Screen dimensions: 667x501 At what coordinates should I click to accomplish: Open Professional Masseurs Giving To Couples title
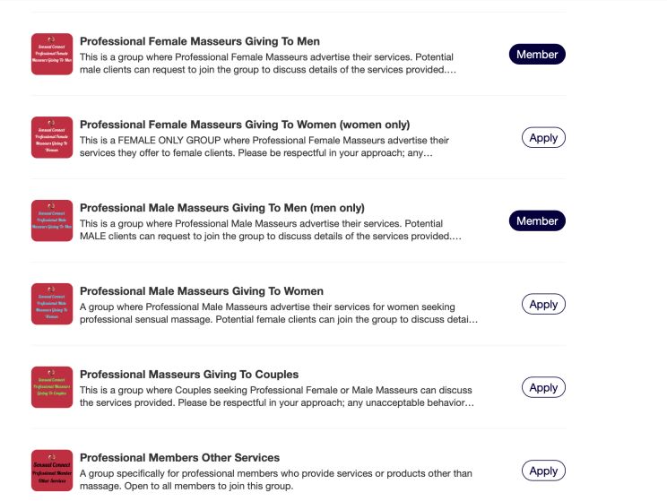tap(189, 375)
